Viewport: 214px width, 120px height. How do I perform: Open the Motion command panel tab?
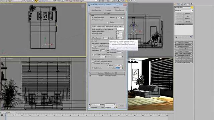pos(185,4)
